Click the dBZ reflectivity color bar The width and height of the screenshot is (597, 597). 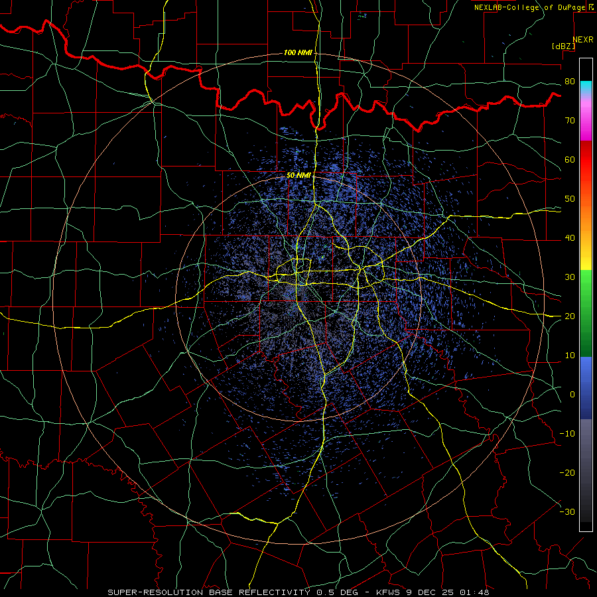pos(586,295)
